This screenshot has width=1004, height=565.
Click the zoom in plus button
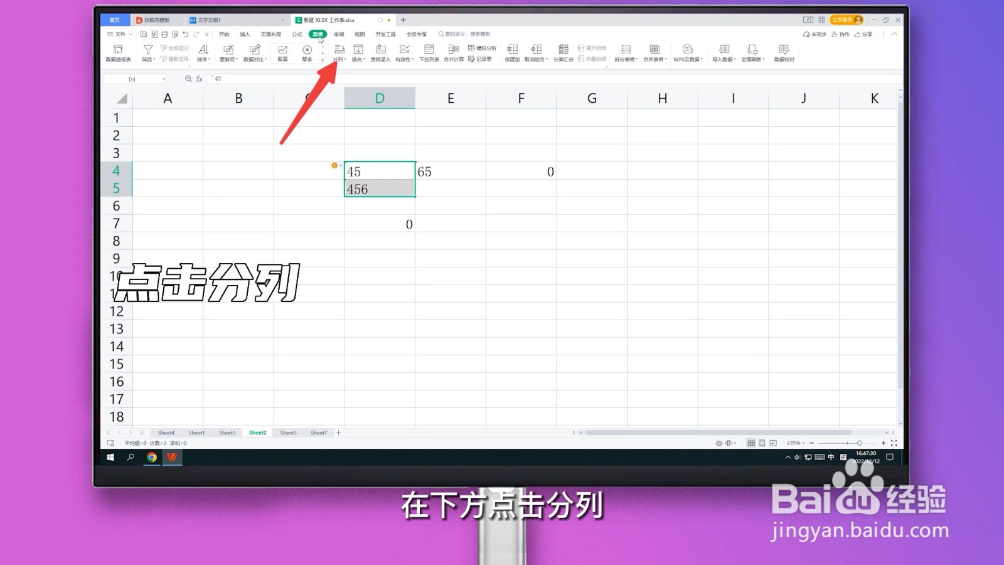pos(884,443)
